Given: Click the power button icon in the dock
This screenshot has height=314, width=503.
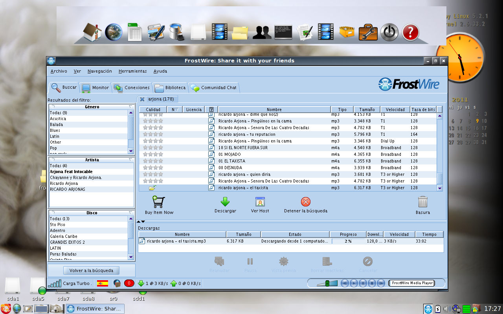Looking at the screenshot, I should coord(389,32).
